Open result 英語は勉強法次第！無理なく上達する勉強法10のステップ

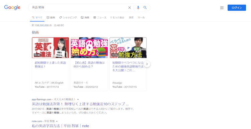point(80,104)
